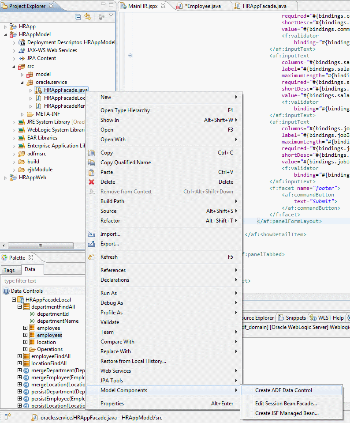This screenshot has width=350, height=423.
Task: Close the Palette view
Action: [x=31, y=257]
